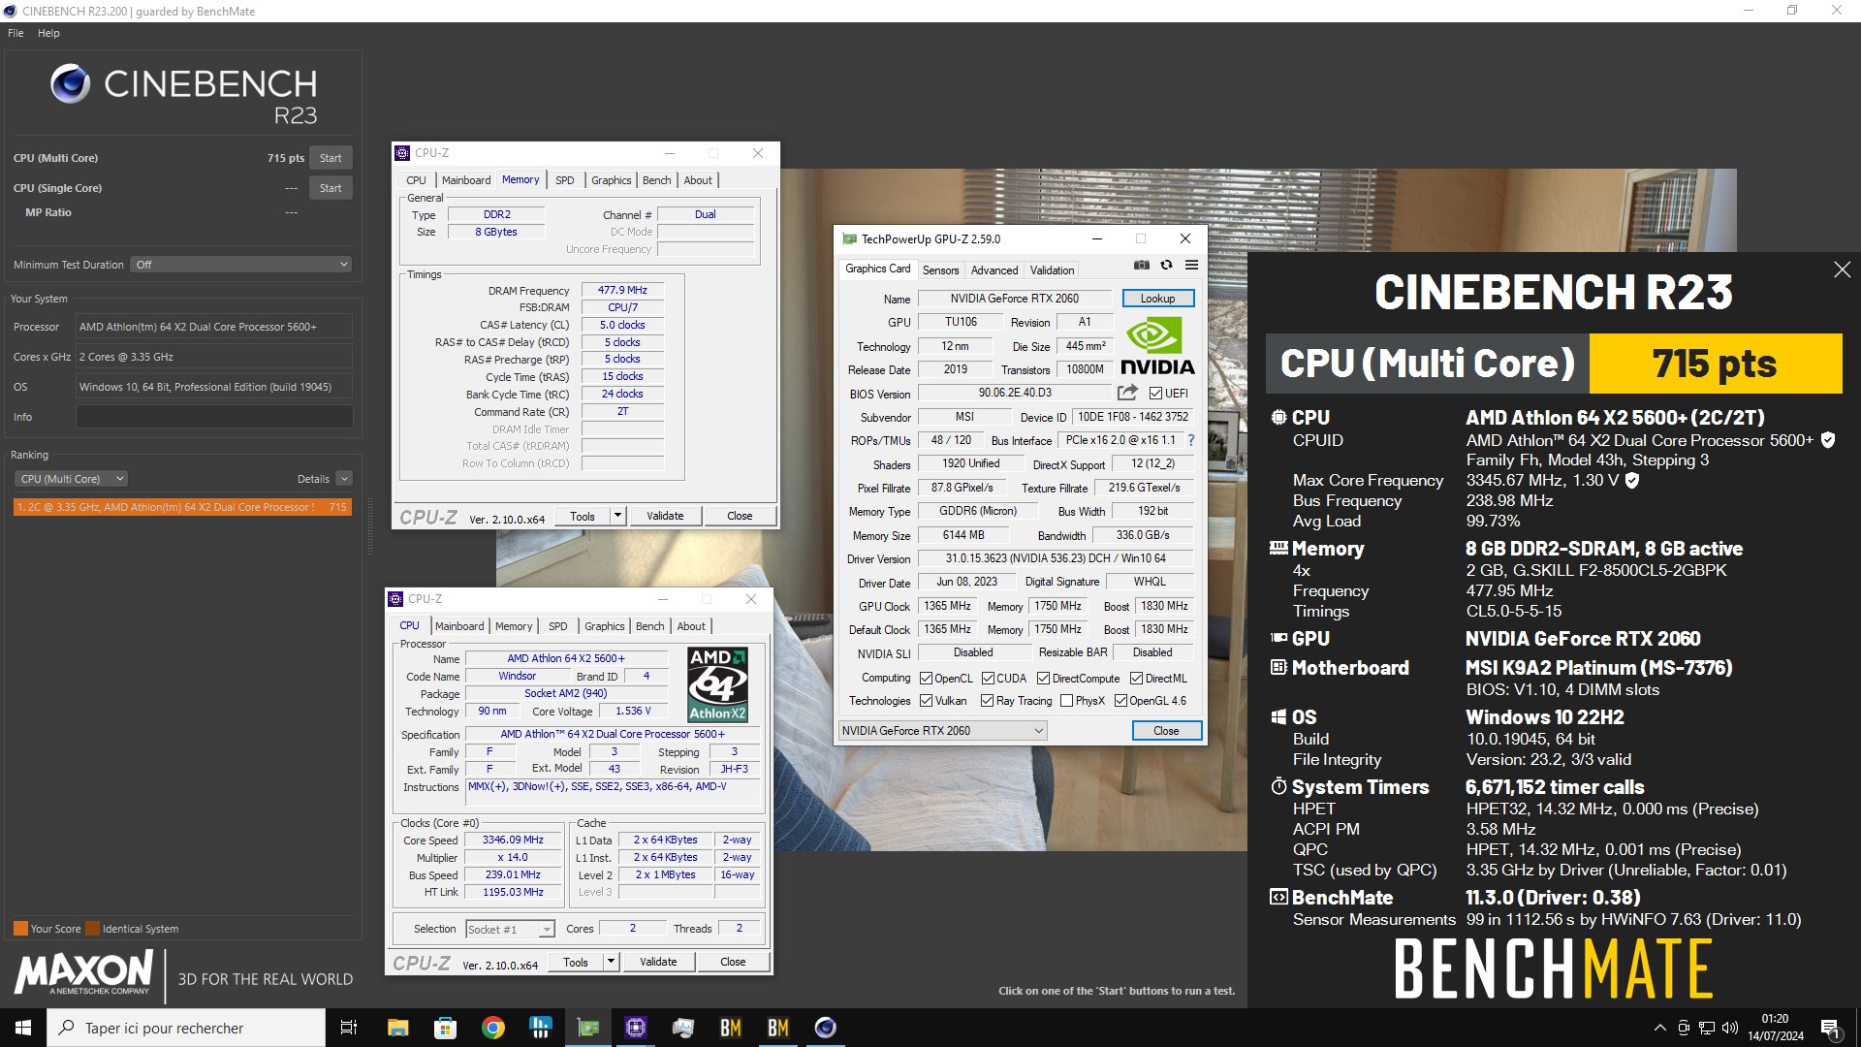The image size is (1861, 1047).
Task: Switch to the Sensors tab in GPU-Z
Action: 940,270
